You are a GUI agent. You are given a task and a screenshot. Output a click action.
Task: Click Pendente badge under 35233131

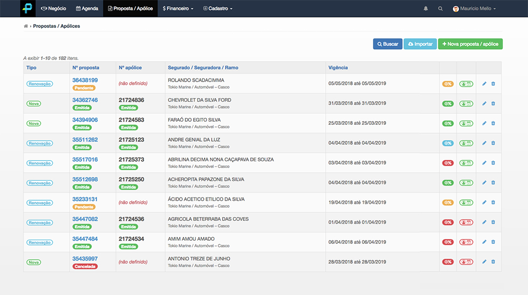click(x=84, y=207)
